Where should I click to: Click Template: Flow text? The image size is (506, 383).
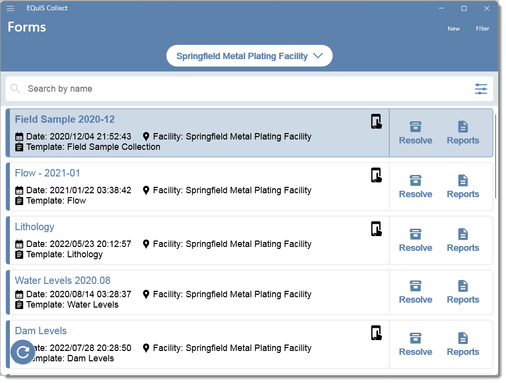[x=56, y=201]
